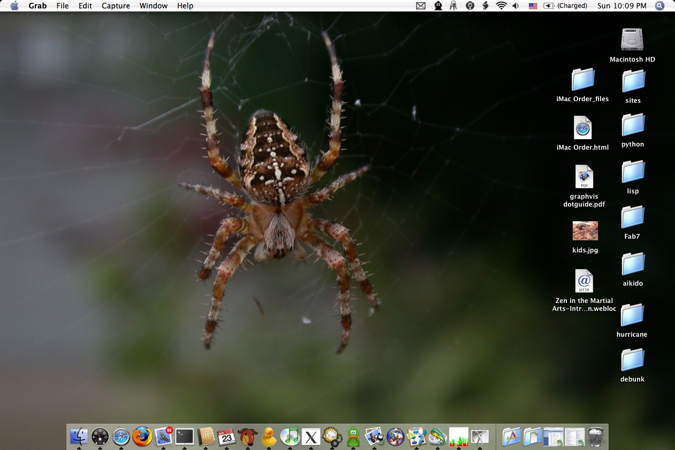Launch Firefox from the Dock
Image resolution: width=675 pixels, height=450 pixels.
pos(142,436)
